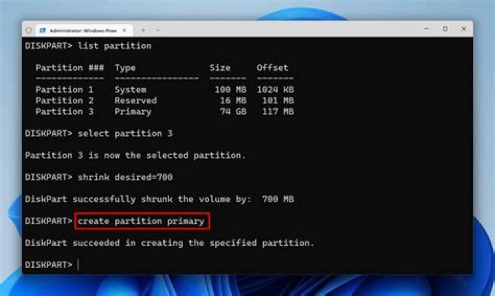Screen dimensions: 495x296
Task: Click the circular icon left of the tab
Action: pyautogui.click(x=29, y=30)
